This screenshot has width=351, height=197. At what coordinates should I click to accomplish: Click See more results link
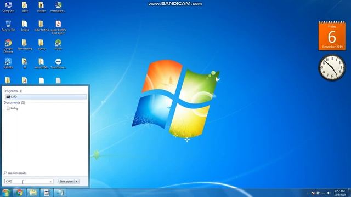(15, 173)
